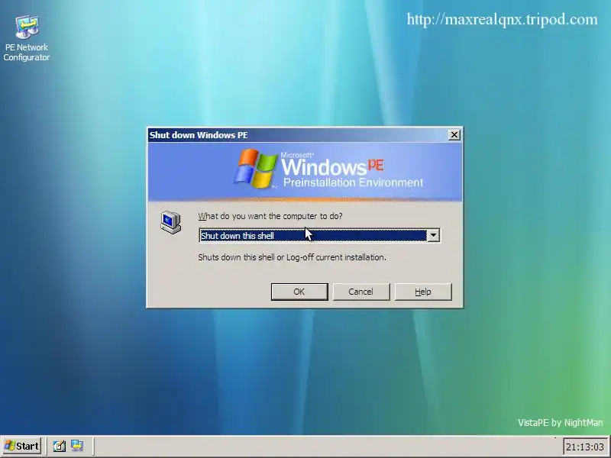Expand the shutdown action dropdown arrow
Viewport: 611px width, 458px height.
click(433, 235)
